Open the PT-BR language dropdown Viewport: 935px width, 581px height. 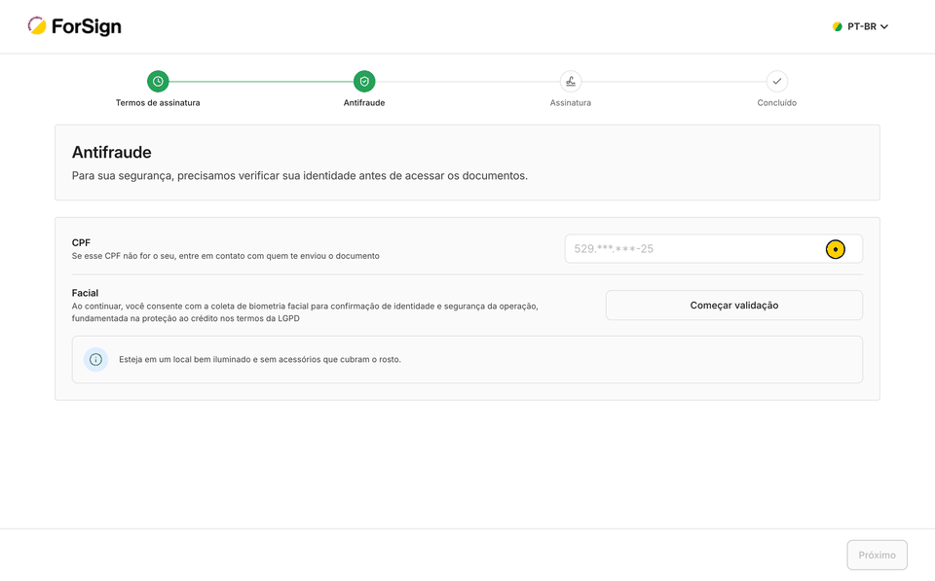point(860,27)
